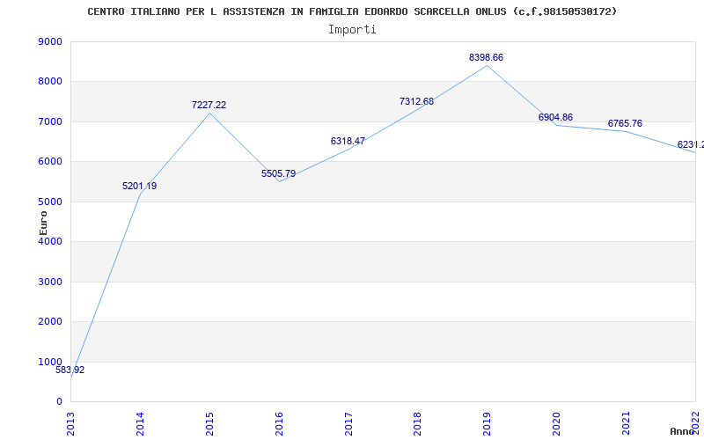Select the 2021 x-axis year label
This screenshot has height=440, width=704.
click(x=626, y=423)
